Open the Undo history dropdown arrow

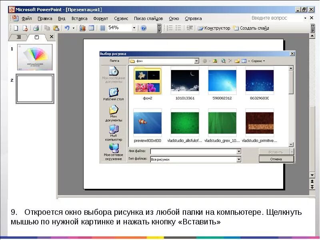[x=74, y=28]
